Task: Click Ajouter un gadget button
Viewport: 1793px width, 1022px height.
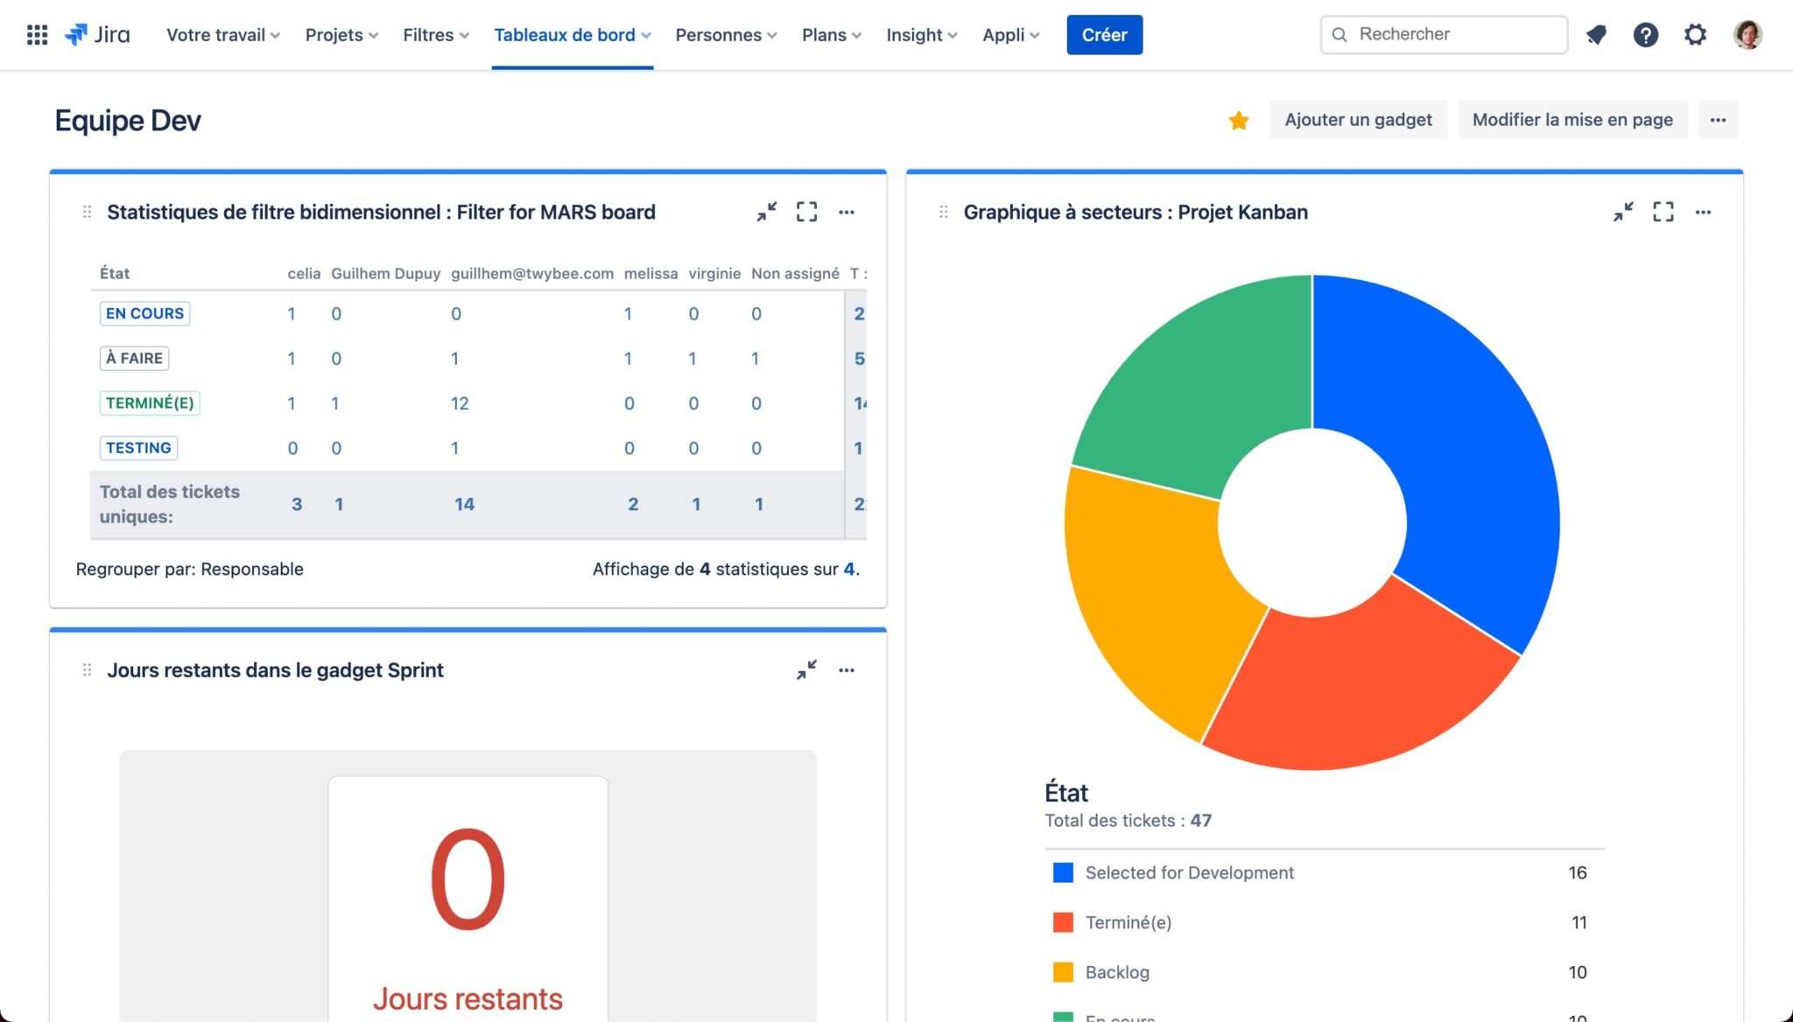Action: tap(1358, 120)
